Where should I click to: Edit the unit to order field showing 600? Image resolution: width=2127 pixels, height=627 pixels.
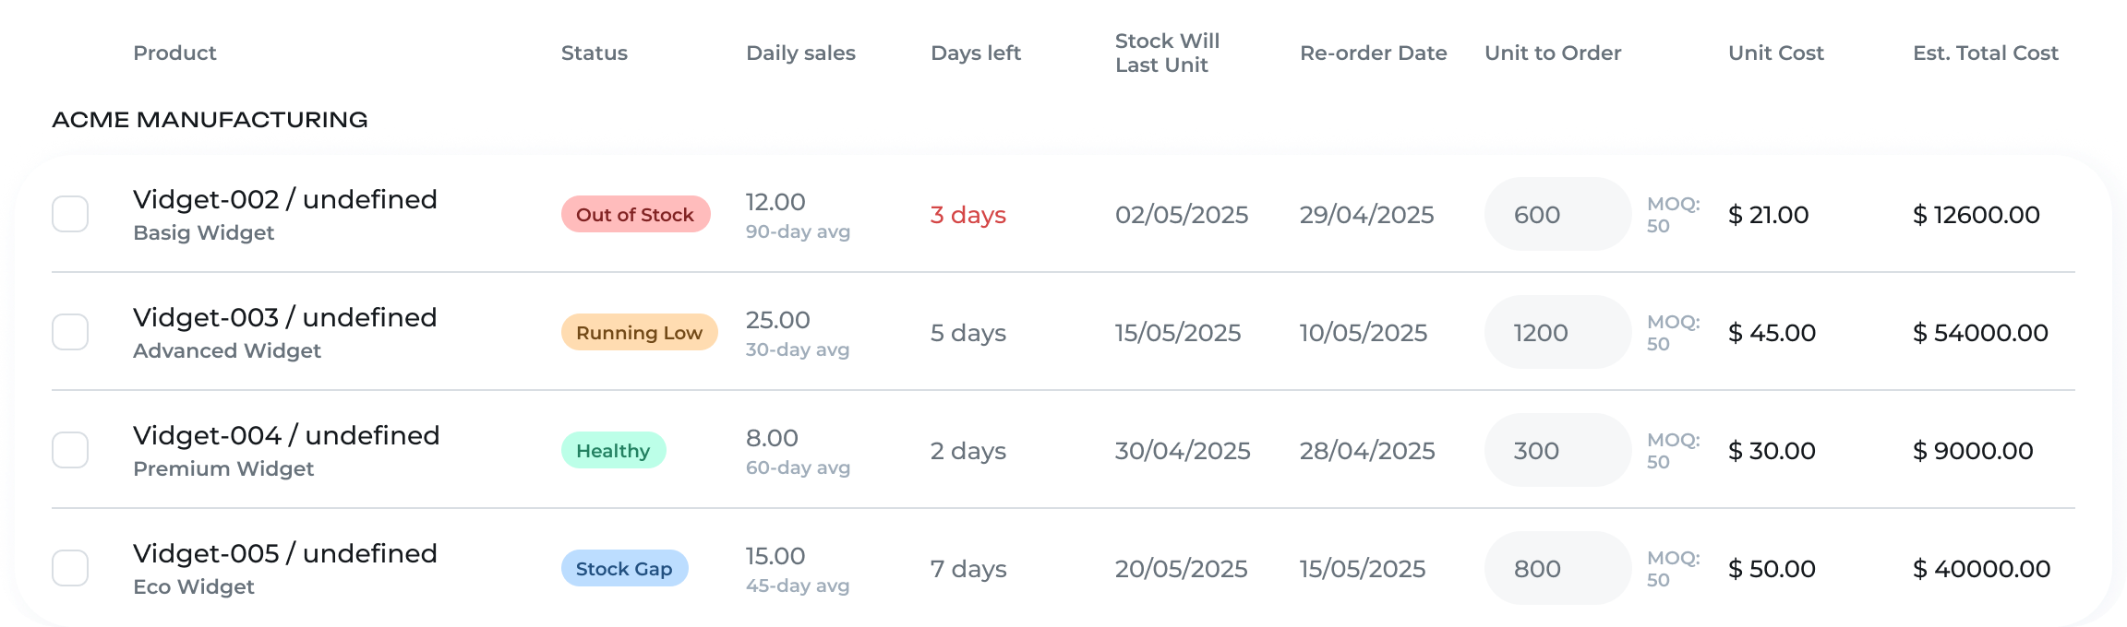(x=1557, y=214)
